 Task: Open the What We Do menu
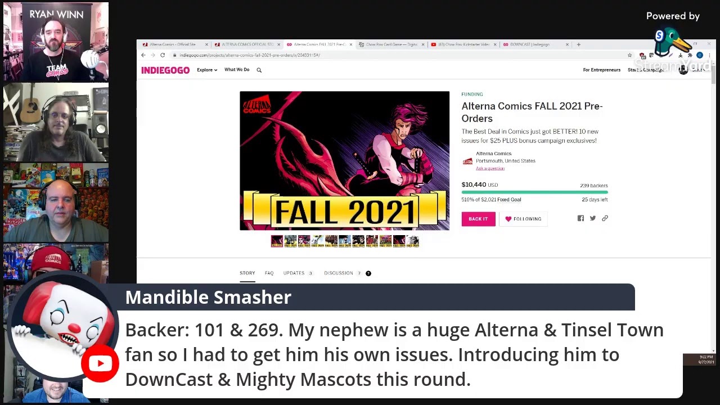pyautogui.click(x=237, y=70)
